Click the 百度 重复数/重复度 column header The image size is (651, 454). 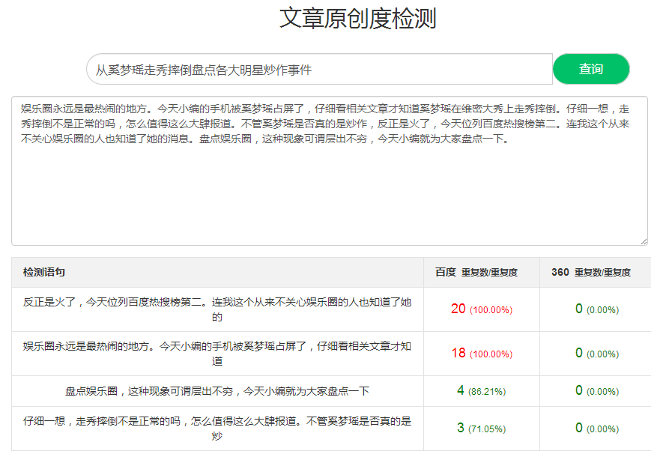pos(476,272)
